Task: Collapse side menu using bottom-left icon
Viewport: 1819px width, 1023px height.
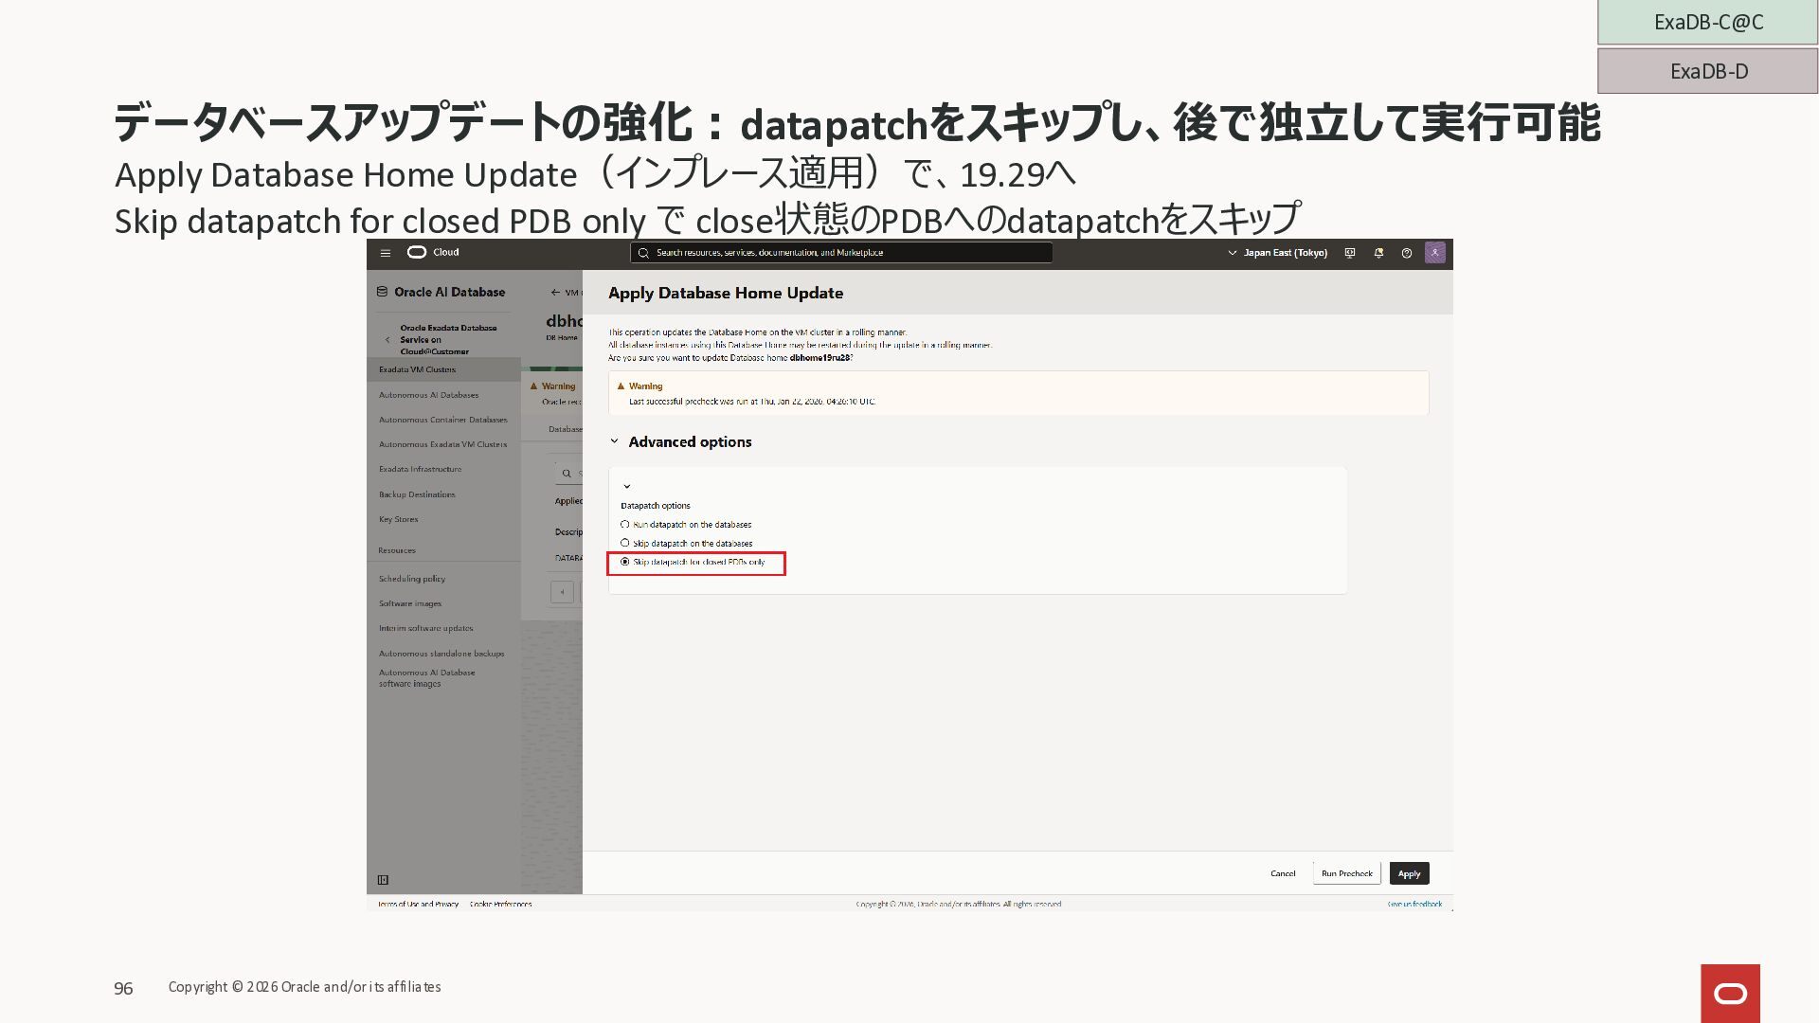Action: (383, 880)
